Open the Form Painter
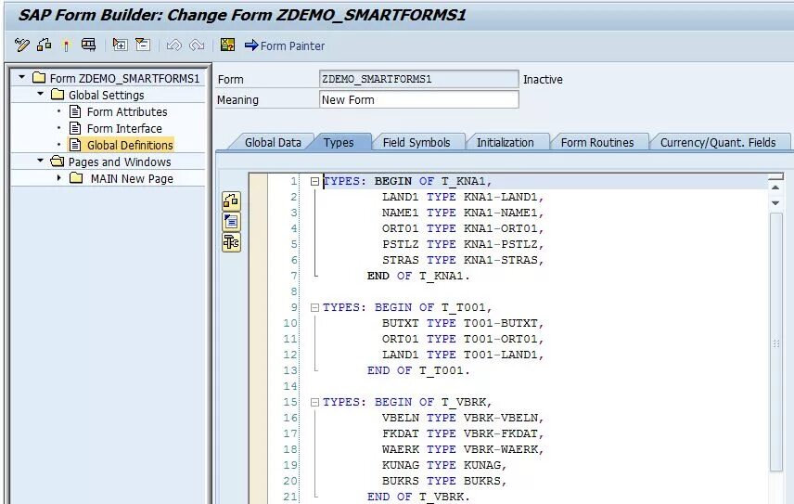This screenshot has height=504, width=794. click(x=285, y=45)
